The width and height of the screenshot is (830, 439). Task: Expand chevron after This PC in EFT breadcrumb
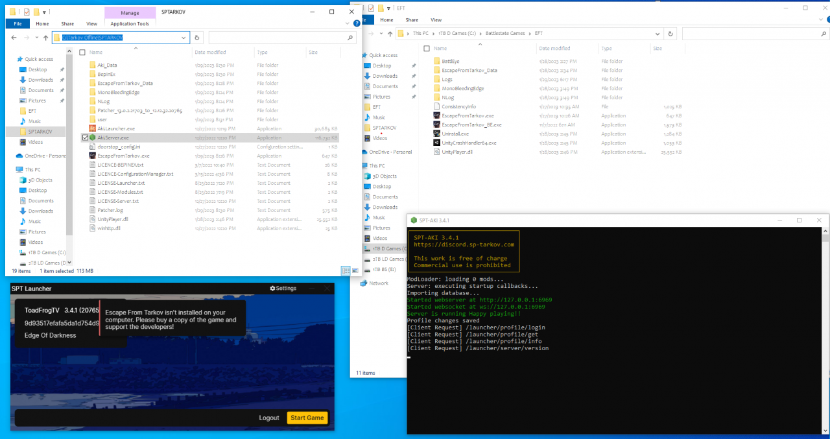click(x=432, y=33)
